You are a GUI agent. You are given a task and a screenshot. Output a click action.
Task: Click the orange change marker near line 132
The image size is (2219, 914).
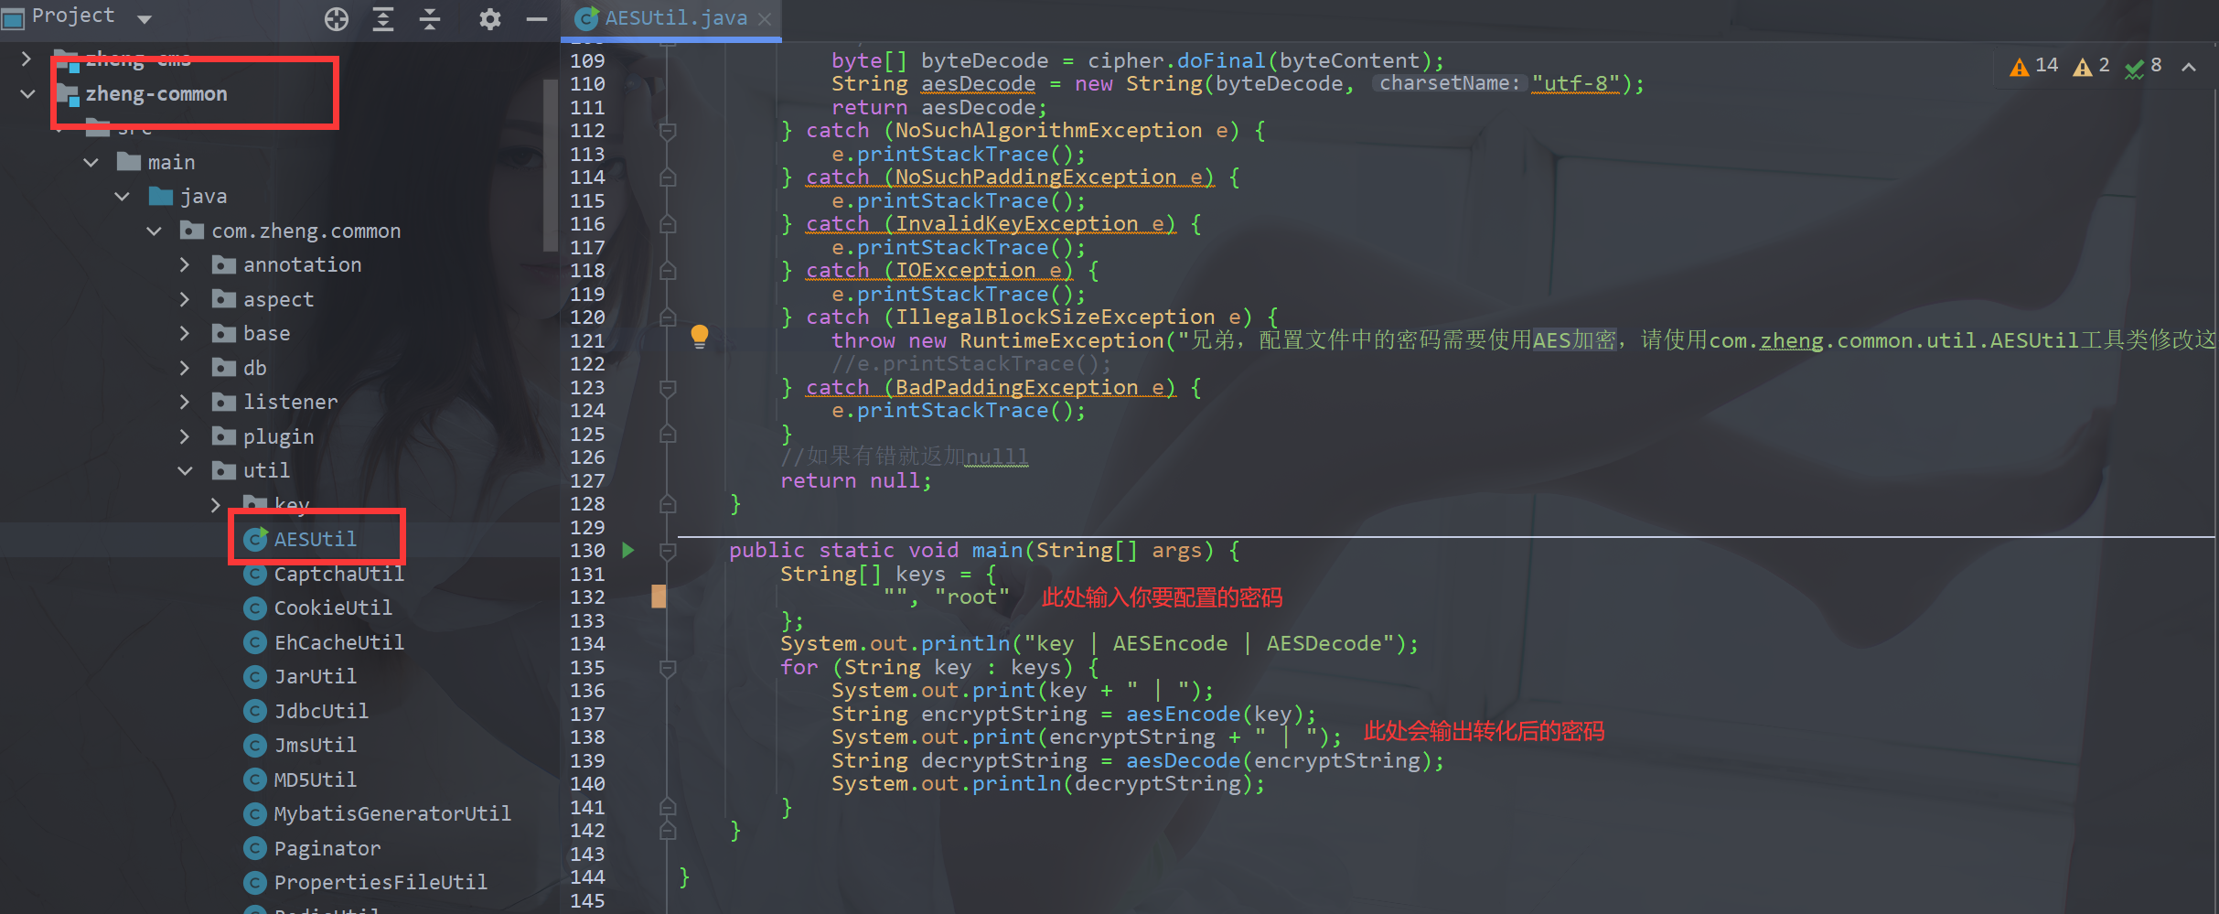pyautogui.click(x=659, y=597)
